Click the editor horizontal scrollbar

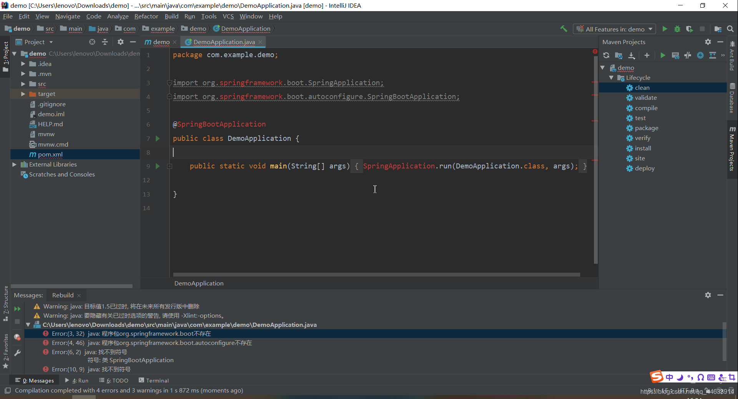tap(376, 275)
